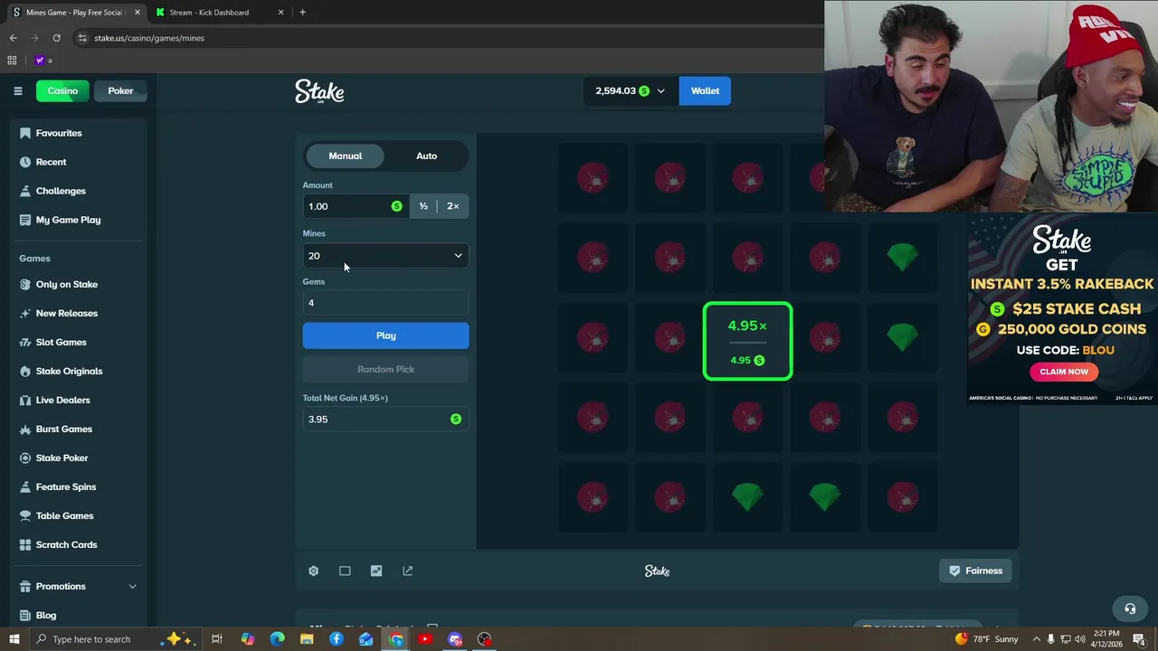Expand the balance currency dropdown
The width and height of the screenshot is (1158, 651).
click(x=660, y=91)
